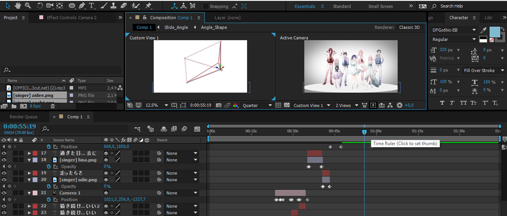Hide the [singer] hisa.png layer

click(4, 160)
